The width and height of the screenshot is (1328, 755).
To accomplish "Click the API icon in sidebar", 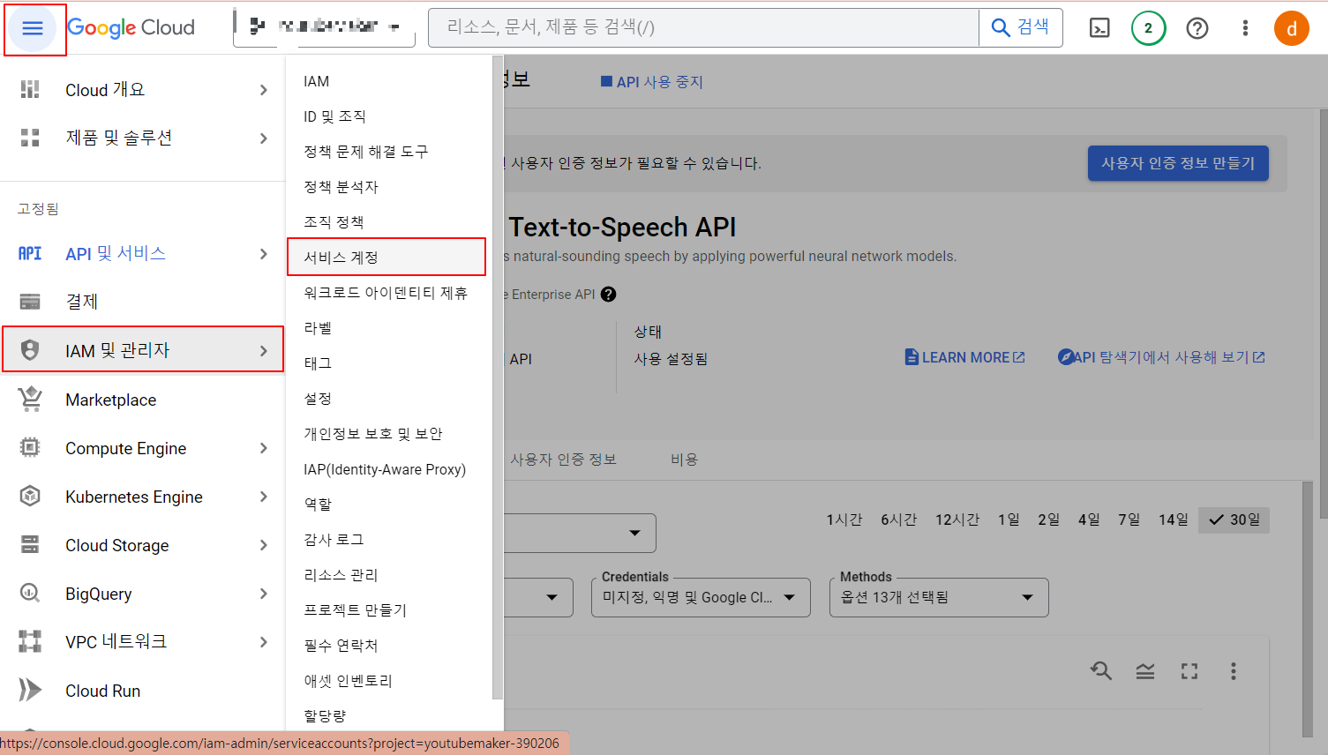I will point(30,253).
